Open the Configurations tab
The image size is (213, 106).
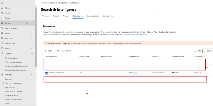pyautogui.click(x=108, y=16)
